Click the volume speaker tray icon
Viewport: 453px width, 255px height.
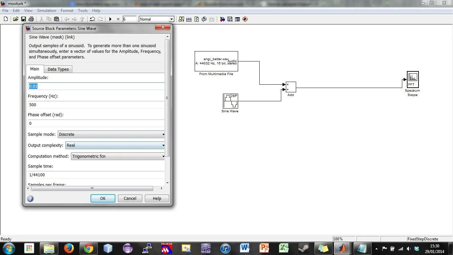coord(408,249)
